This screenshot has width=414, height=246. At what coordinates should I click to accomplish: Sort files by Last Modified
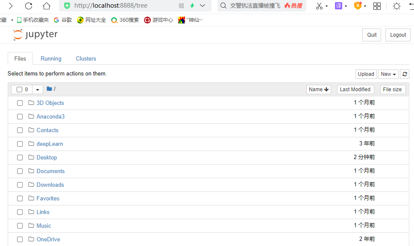355,89
